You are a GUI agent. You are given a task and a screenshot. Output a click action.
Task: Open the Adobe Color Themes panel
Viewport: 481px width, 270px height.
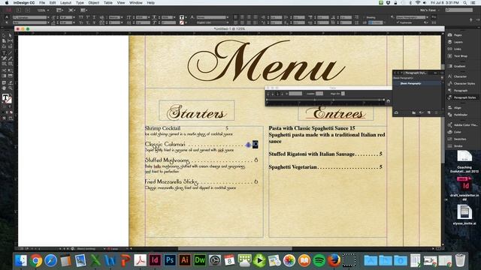click(463, 125)
